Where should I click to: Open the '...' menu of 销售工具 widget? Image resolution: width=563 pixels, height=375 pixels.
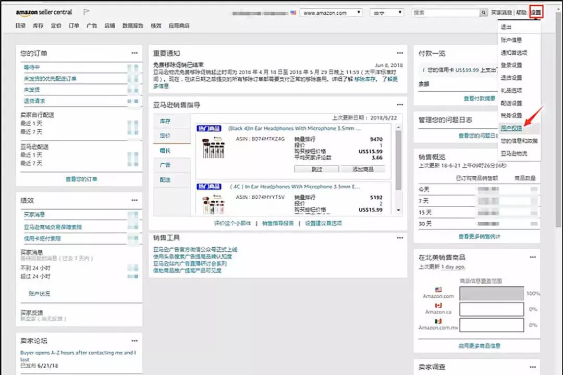click(400, 238)
